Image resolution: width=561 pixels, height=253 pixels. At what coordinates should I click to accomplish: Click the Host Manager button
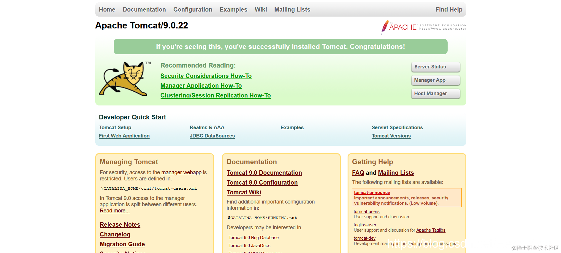(x=435, y=94)
